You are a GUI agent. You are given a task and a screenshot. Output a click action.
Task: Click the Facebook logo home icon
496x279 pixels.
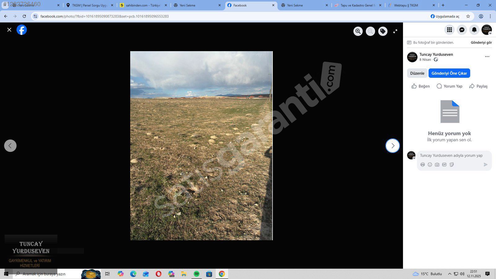pos(22,30)
